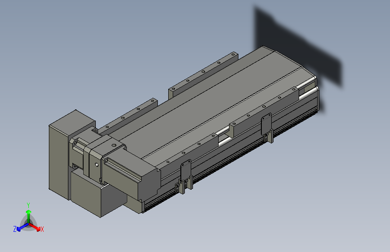Viewport: 390px width, 252px height.
Task: Click the red X axis arrow on triad
Action: tap(35, 227)
